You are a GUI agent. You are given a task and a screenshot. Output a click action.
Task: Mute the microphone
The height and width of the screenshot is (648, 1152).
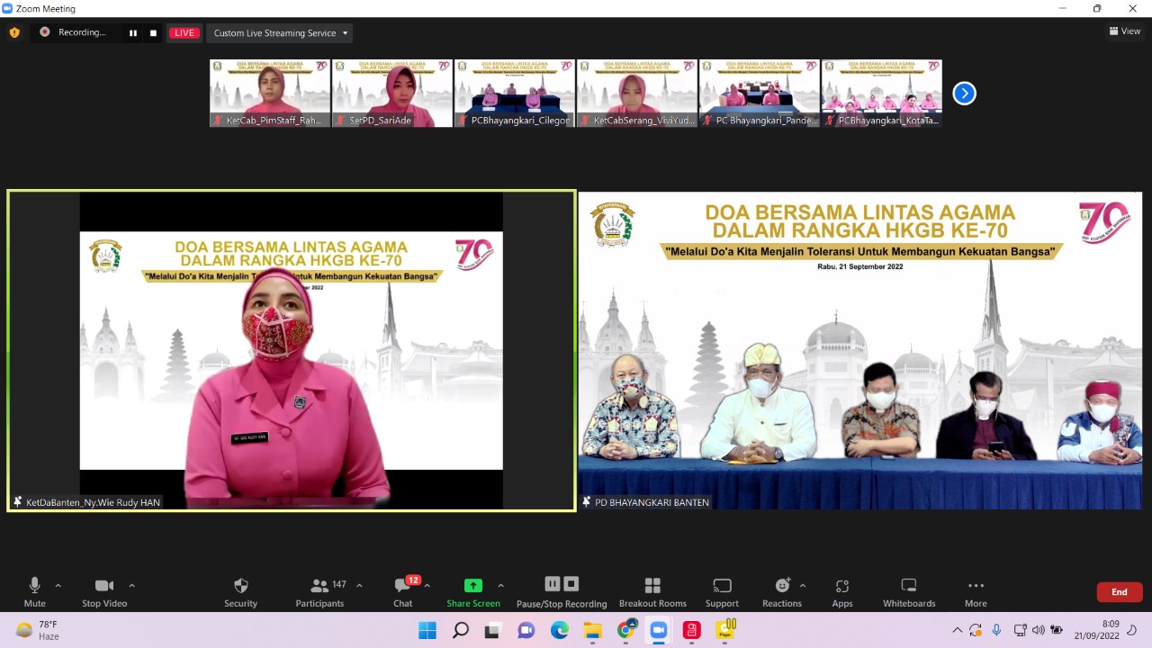coord(34,591)
